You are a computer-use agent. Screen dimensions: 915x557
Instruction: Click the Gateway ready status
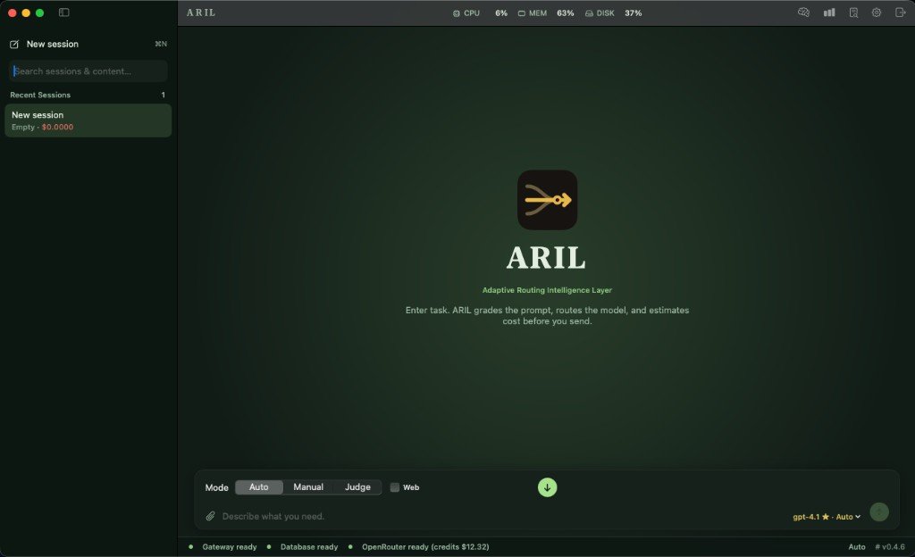pyautogui.click(x=230, y=547)
